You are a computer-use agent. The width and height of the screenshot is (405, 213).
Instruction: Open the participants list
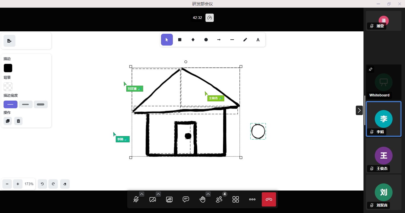click(x=219, y=199)
